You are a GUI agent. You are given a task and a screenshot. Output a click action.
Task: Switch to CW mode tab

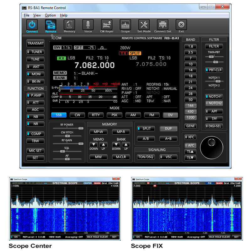(77, 115)
